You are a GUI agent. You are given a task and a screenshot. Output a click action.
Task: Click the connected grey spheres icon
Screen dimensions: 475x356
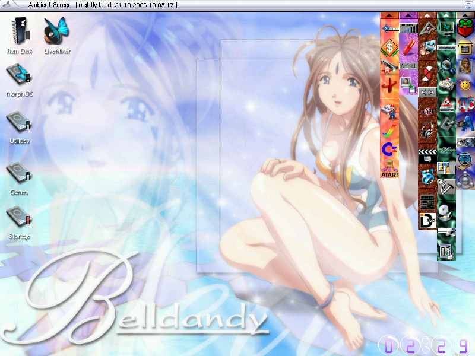(465, 179)
